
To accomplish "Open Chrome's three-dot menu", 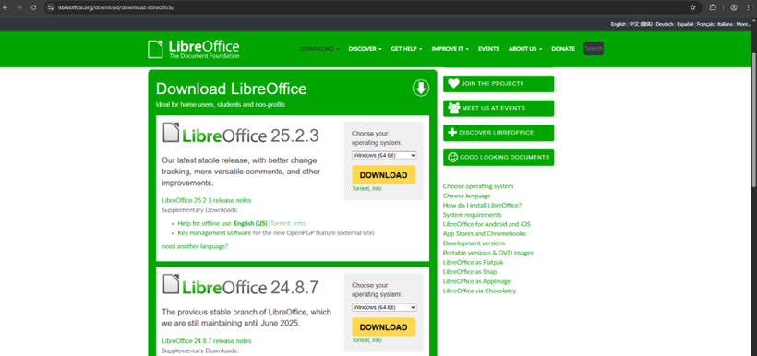I will tap(748, 7).
